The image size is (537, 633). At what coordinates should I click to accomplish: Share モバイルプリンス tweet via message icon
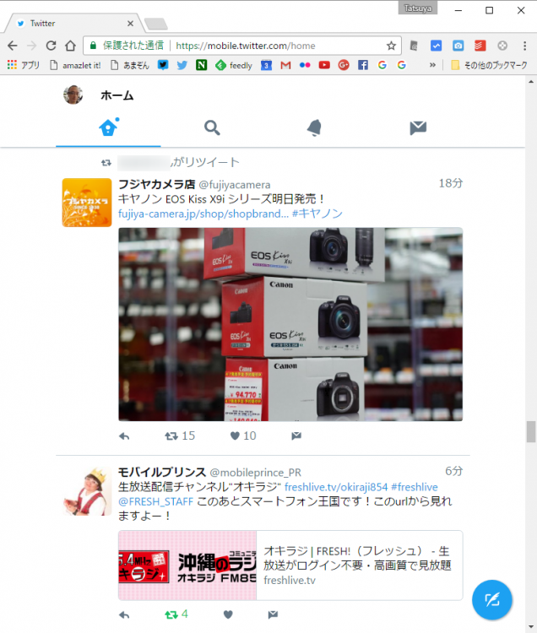click(x=273, y=614)
